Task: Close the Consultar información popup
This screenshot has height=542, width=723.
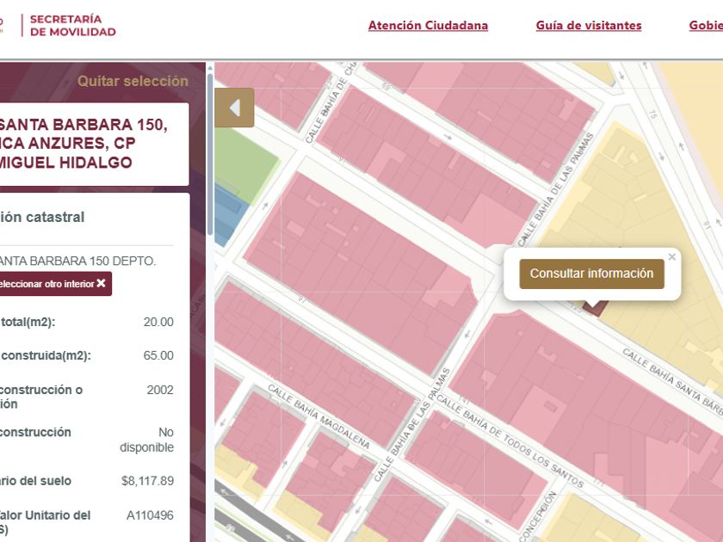Action: (672, 257)
